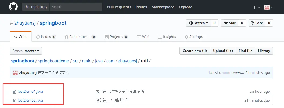
Task: Open the user avatar menu
Action: 269,7
